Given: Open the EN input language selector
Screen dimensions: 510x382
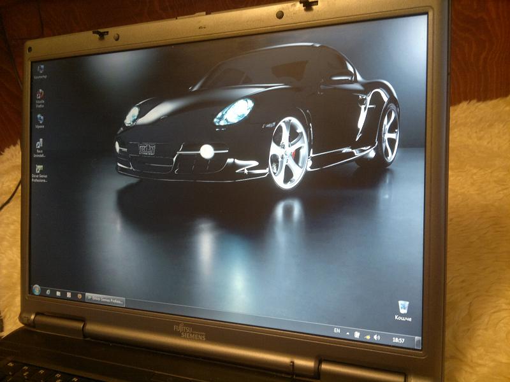Looking at the screenshot, I should point(337,330).
